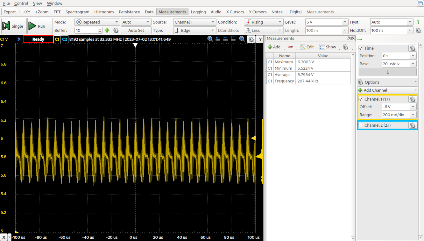Click the green plus icon beside Buffer
The height and width of the screenshot is (241, 424).
pyautogui.click(x=107, y=30)
